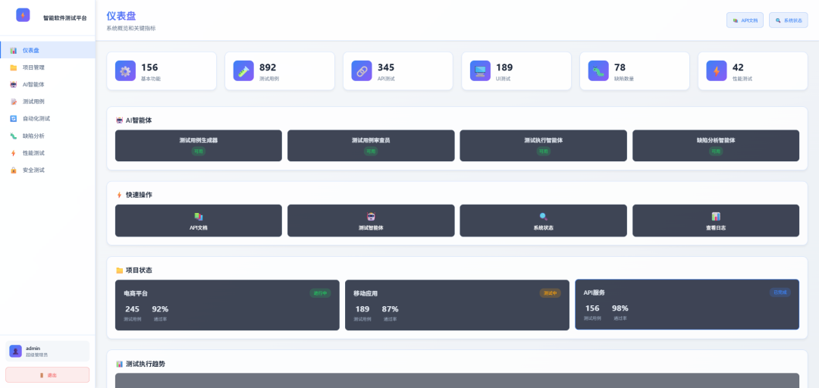Screen dimensions: 819x388
Task: Click the gear icon on the 基本功能 card
Action: pyautogui.click(x=125, y=71)
